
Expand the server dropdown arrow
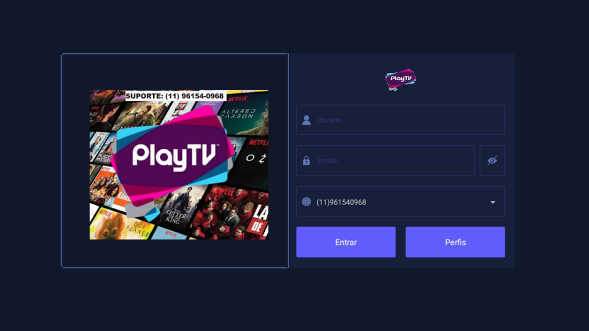pyautogui.click(x=493, y=202)
